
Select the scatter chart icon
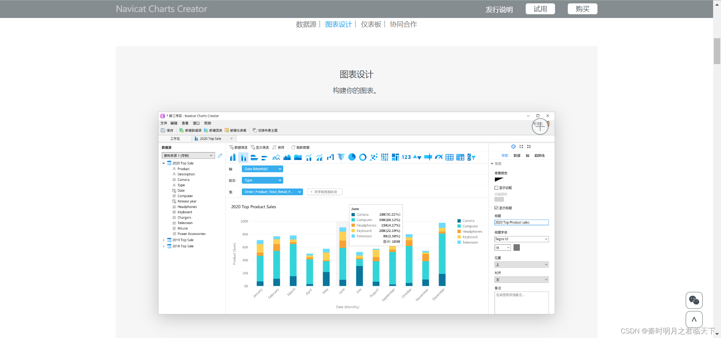tap(374, 157)
